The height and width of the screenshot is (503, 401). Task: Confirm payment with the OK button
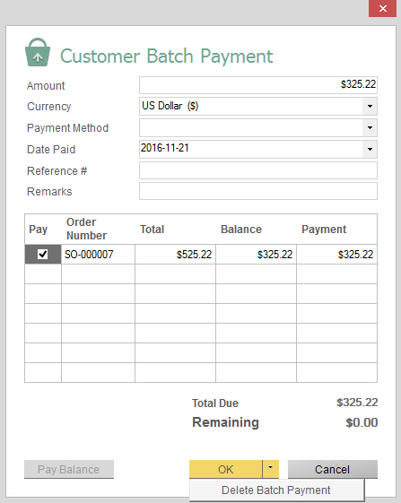point(226,469)
